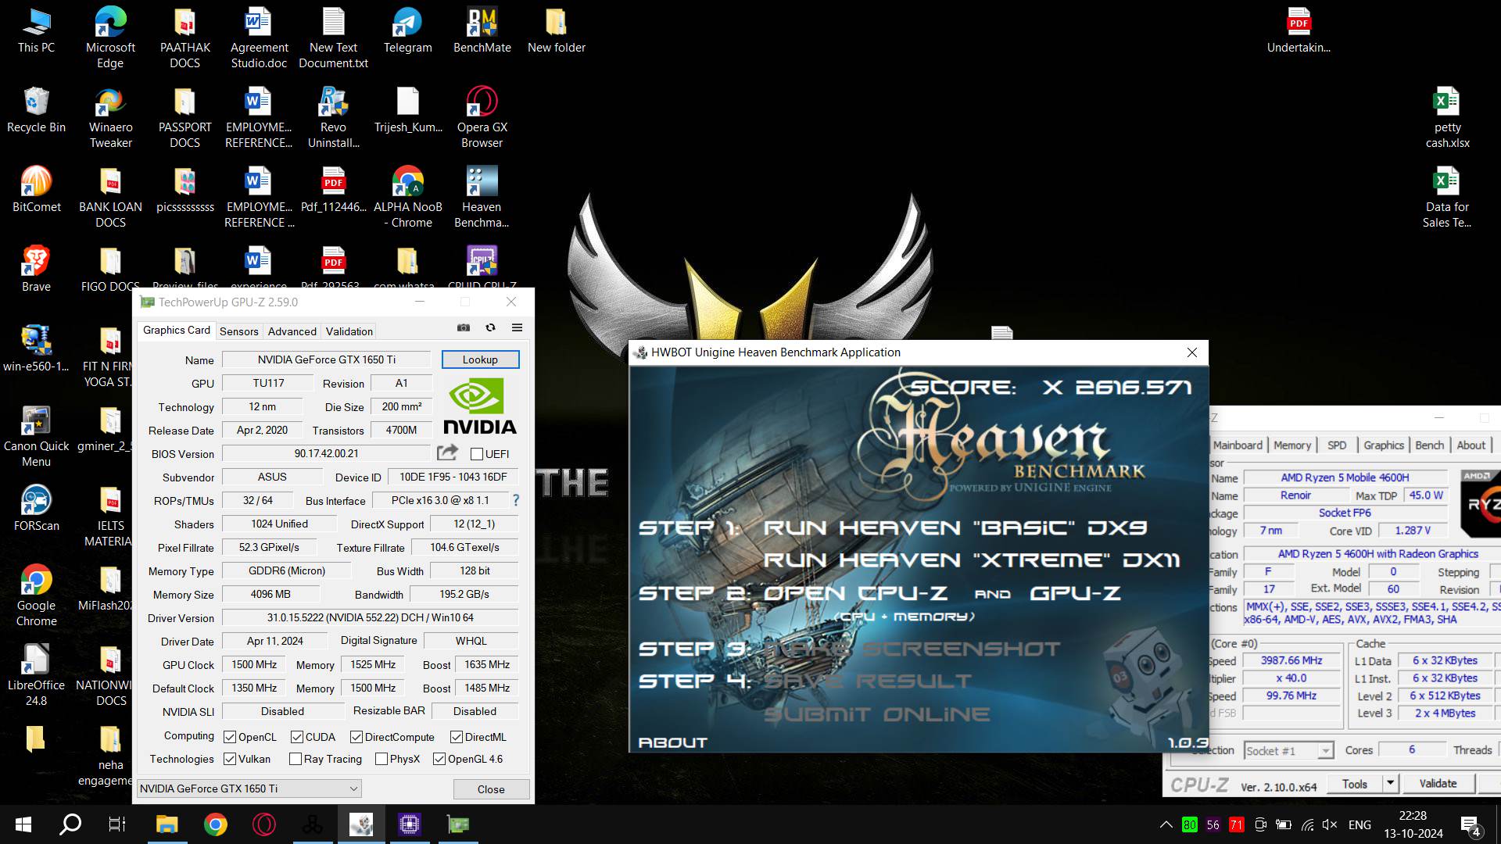Open the GPU-Z hamburger menu

(517, 327)
